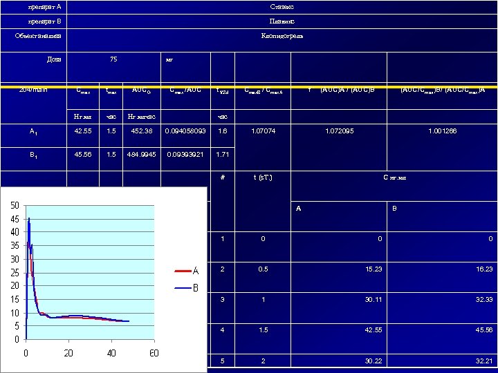Click x-axis label 40 on chart

111,353
